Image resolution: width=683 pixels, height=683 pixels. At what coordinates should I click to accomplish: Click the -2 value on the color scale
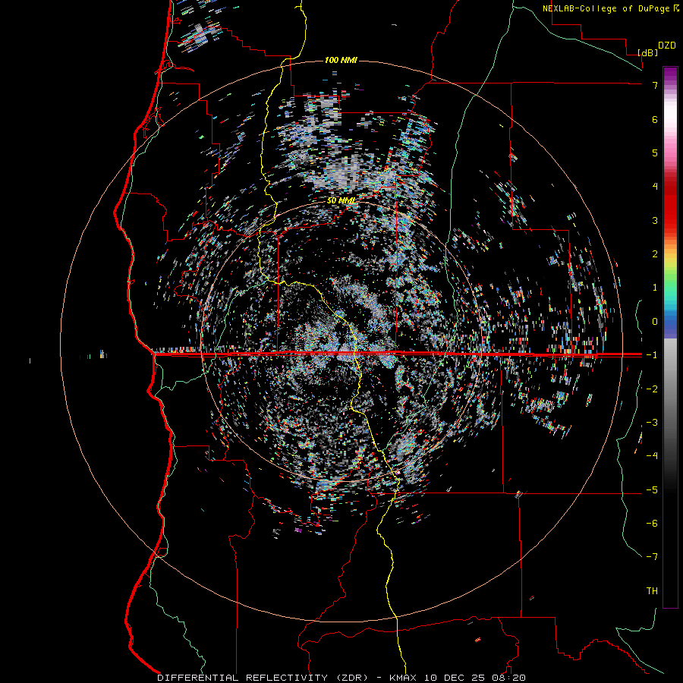point(652,389)
